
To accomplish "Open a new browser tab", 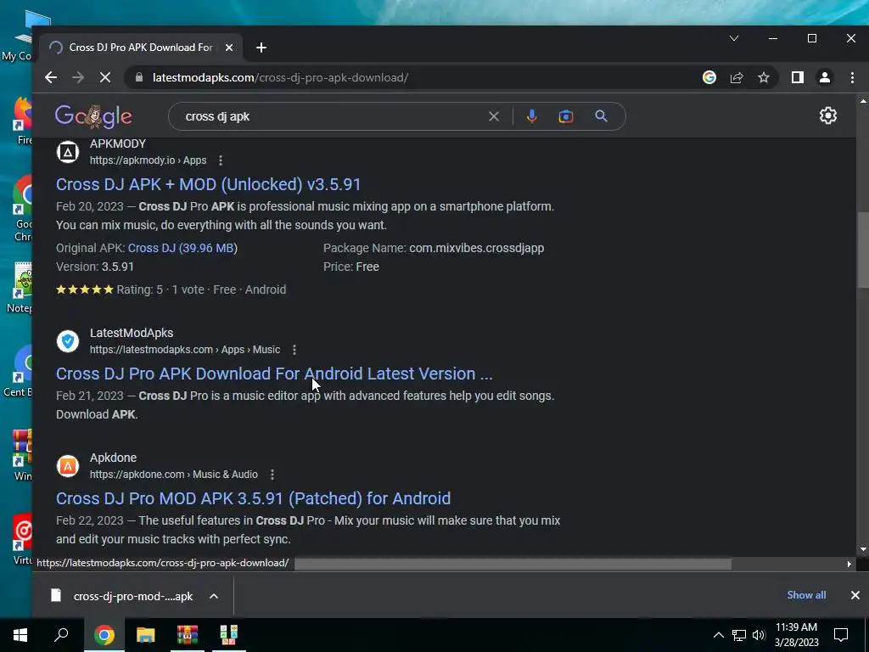I will (261, 48).
